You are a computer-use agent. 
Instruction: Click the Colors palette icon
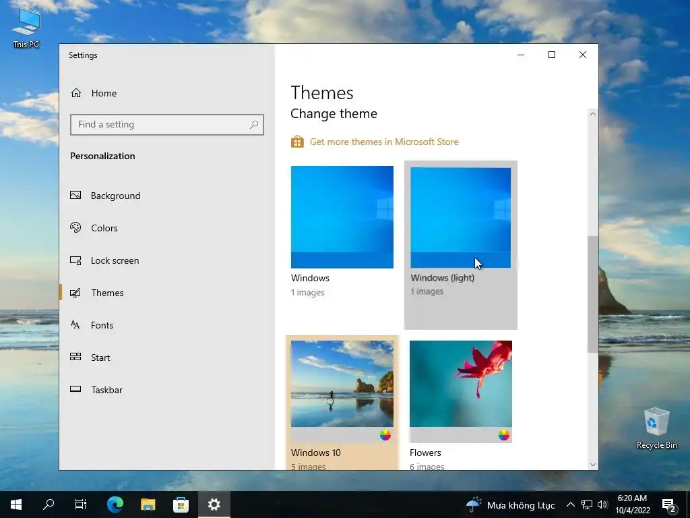75,228
